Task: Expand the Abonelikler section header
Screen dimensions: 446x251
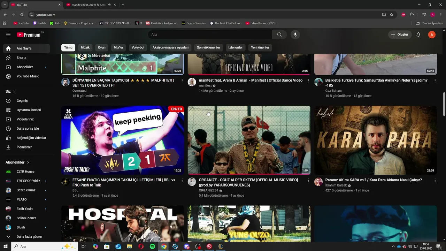Action: (17, 162)
